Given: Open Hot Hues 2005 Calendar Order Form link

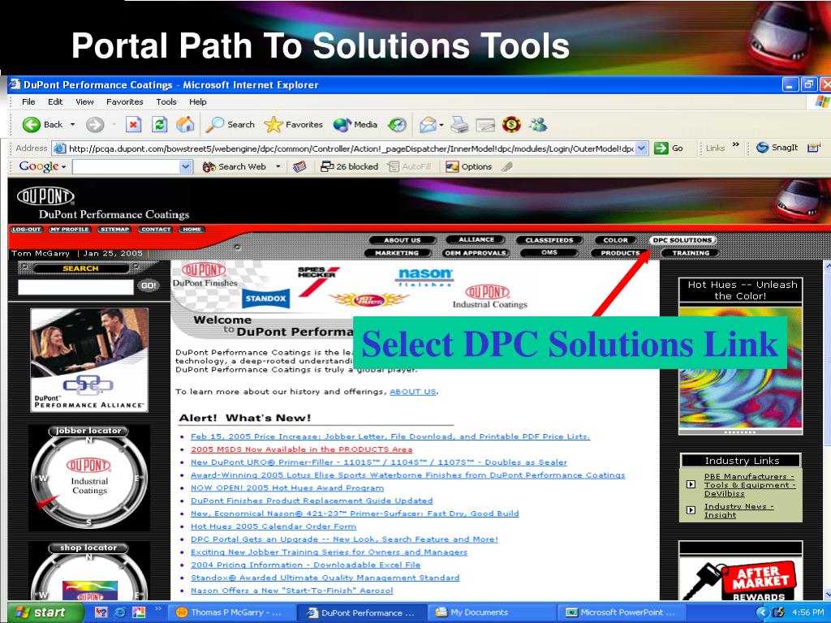Looking at the screenshot, I should pyautogui.click(x=273, y=526).
